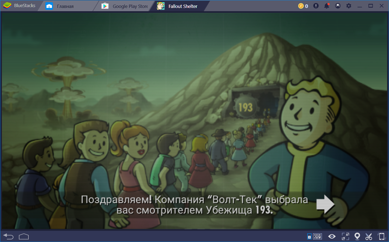Click the scissors screenshot icon
389x242 pixels.
pyautogui.click(x=369, y=236)
